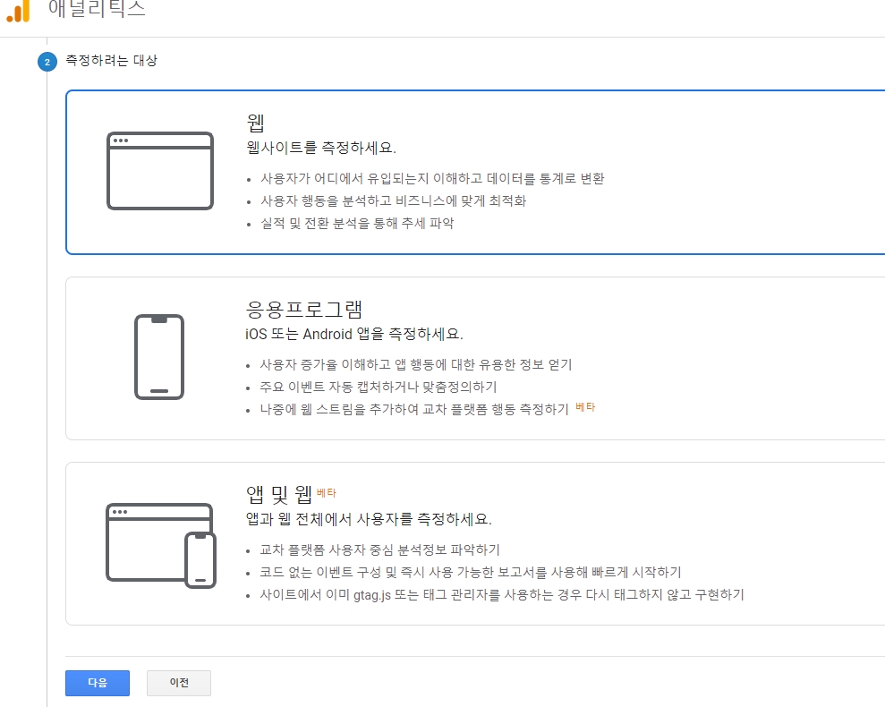The width and height of the screenshot is (885, 707).
Task: Click text 사용자가 어디에서 유입되는지 이해하고 데이터를 통계로 변환
Action: (432, 178)
